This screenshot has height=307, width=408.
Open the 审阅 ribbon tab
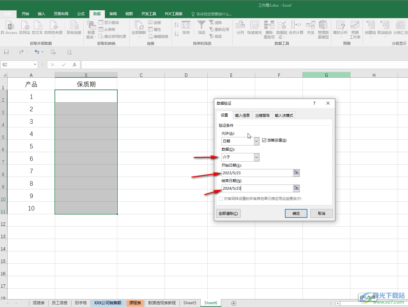[113, 14]
